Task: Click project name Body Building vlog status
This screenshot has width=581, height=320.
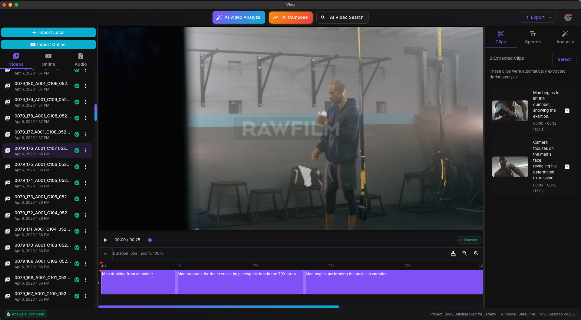Action: [x=463, y=314]
